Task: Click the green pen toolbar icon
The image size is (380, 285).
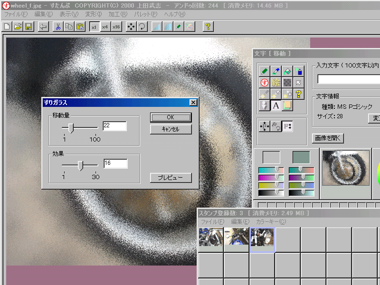Action: pos(179,27)
